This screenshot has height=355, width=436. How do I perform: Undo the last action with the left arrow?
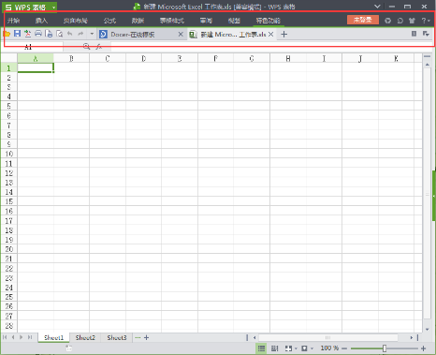click(70, 34)
